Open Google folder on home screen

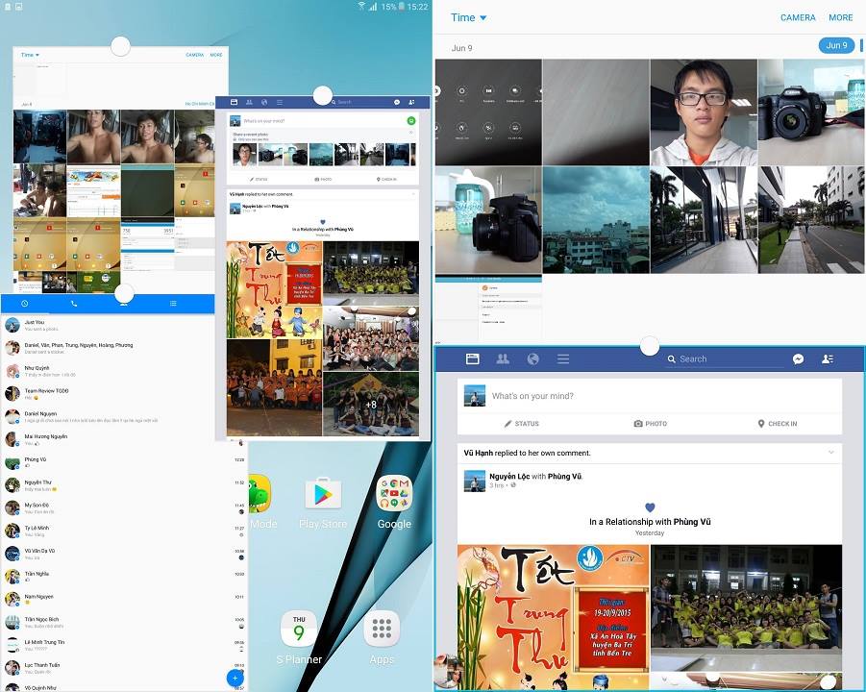click(x=394, y=503)
